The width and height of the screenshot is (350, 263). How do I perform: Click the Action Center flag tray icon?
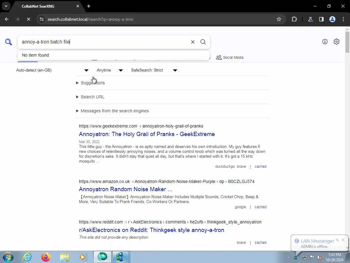tap(312, 257)
